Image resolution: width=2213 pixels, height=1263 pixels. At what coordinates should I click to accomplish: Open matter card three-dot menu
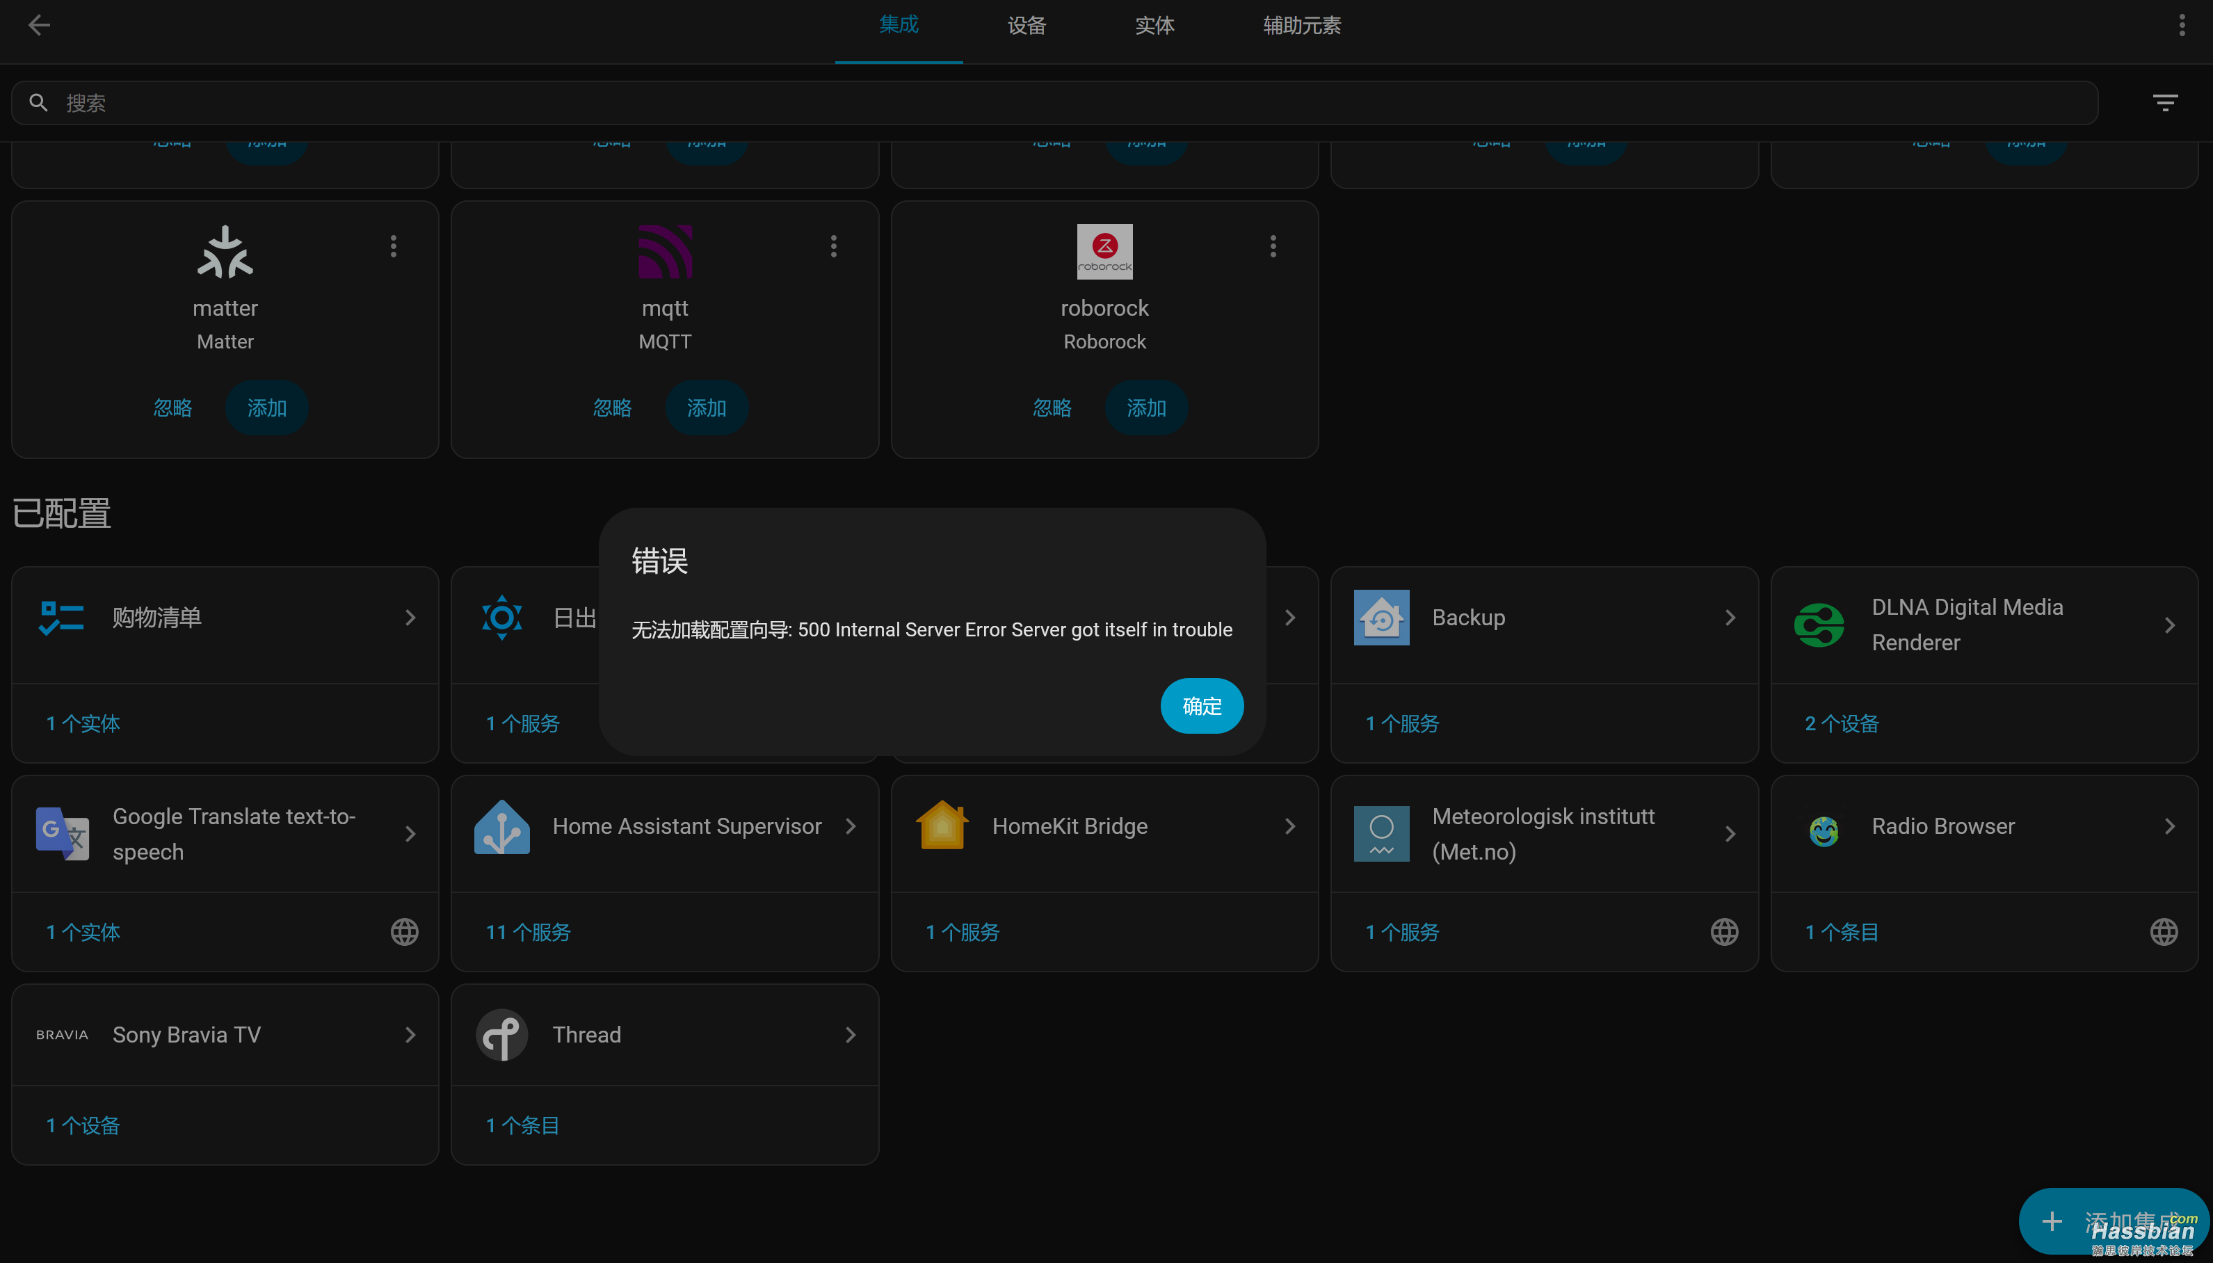[x=394, y=246]
